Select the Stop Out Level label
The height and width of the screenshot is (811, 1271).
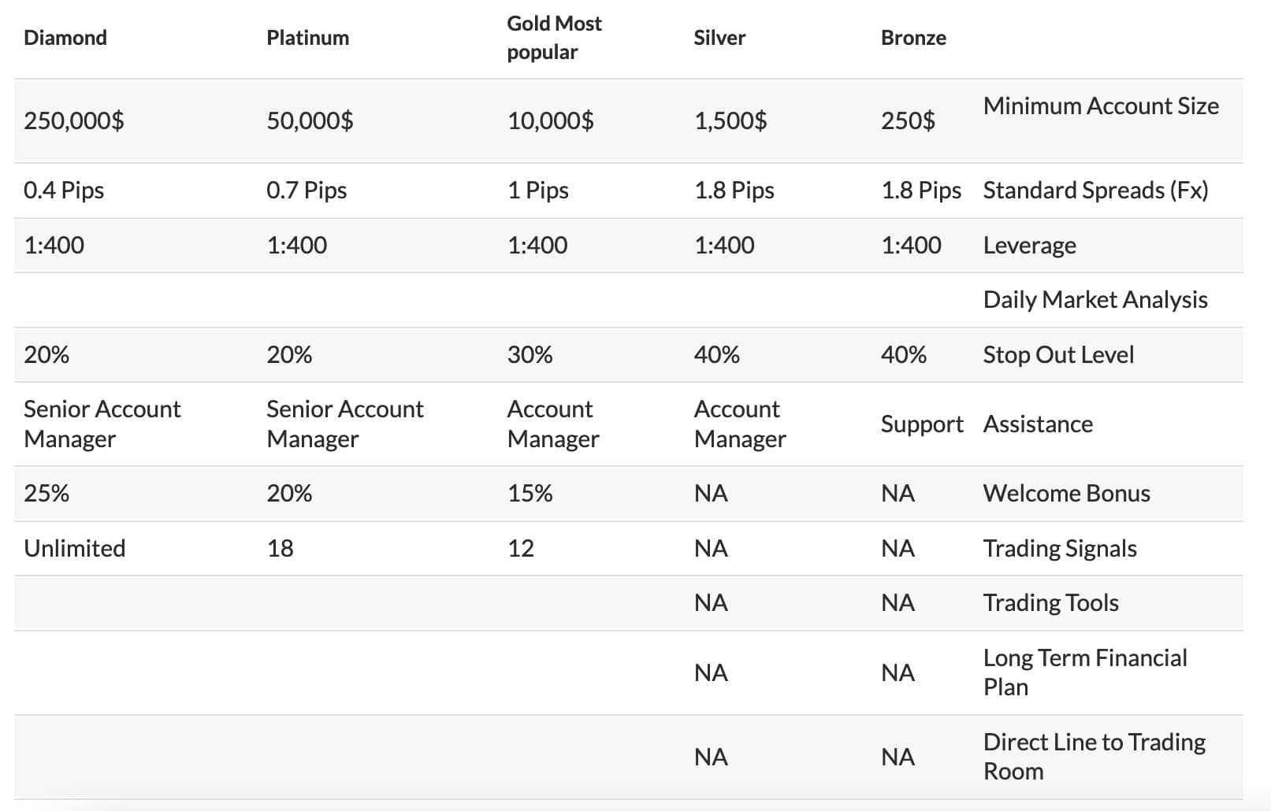coord(1058,355)
